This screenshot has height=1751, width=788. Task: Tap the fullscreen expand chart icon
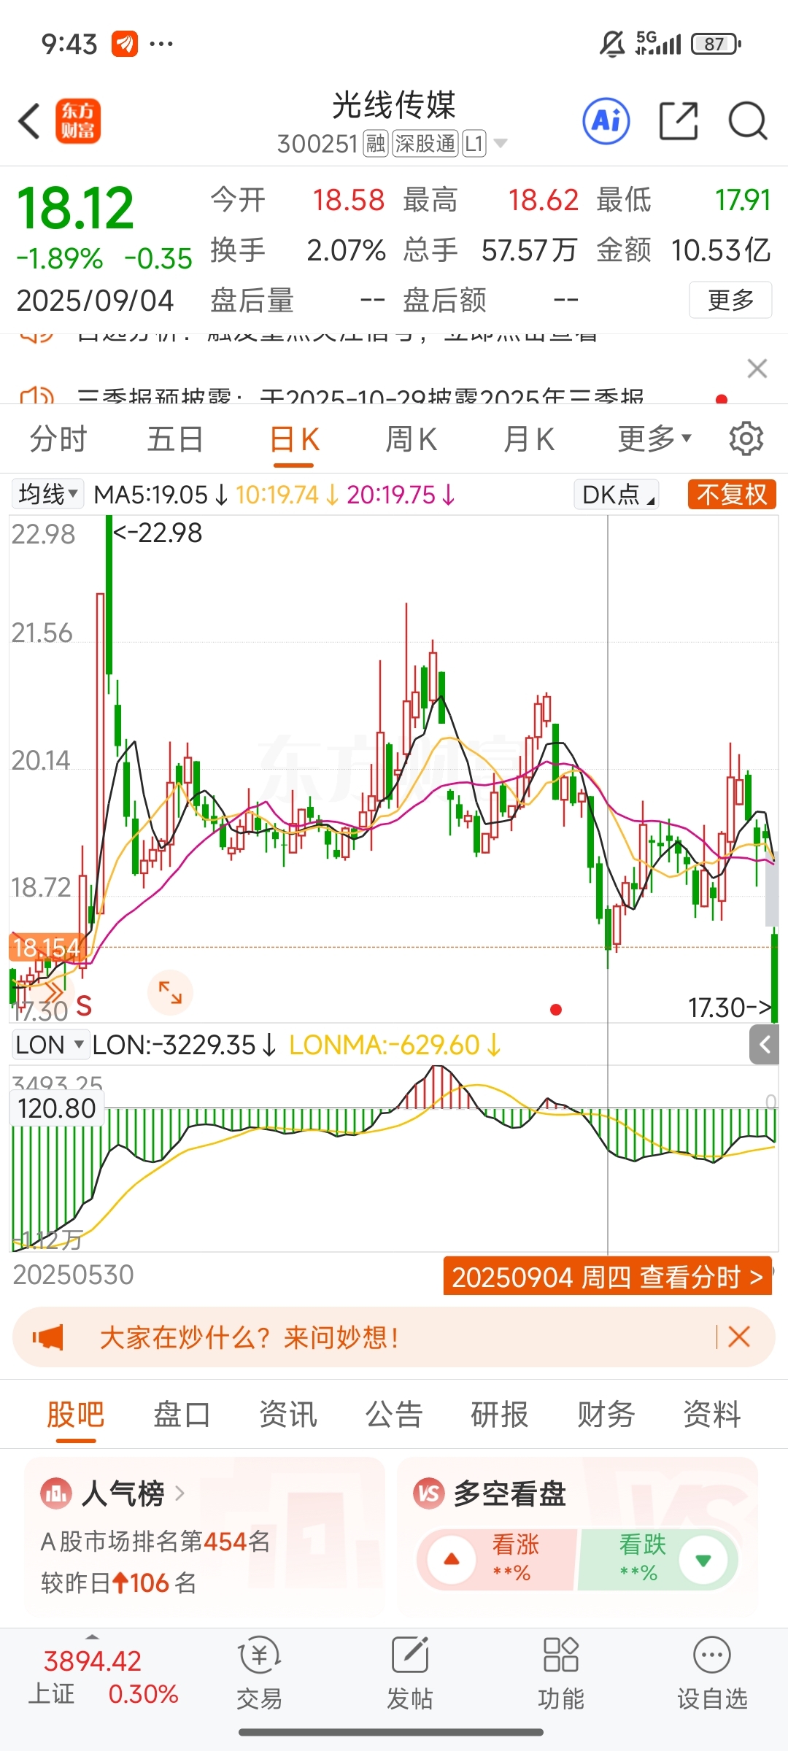click(x=170, y=992)
